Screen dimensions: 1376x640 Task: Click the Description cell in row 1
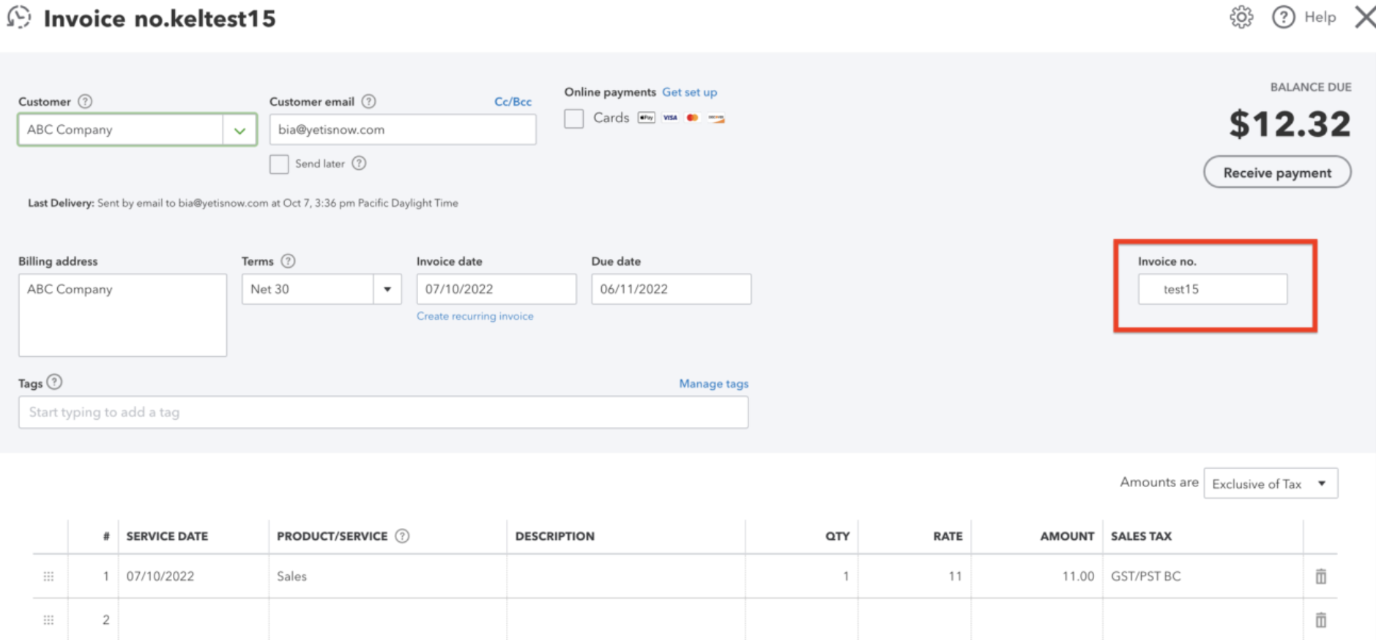click(626, 576)
